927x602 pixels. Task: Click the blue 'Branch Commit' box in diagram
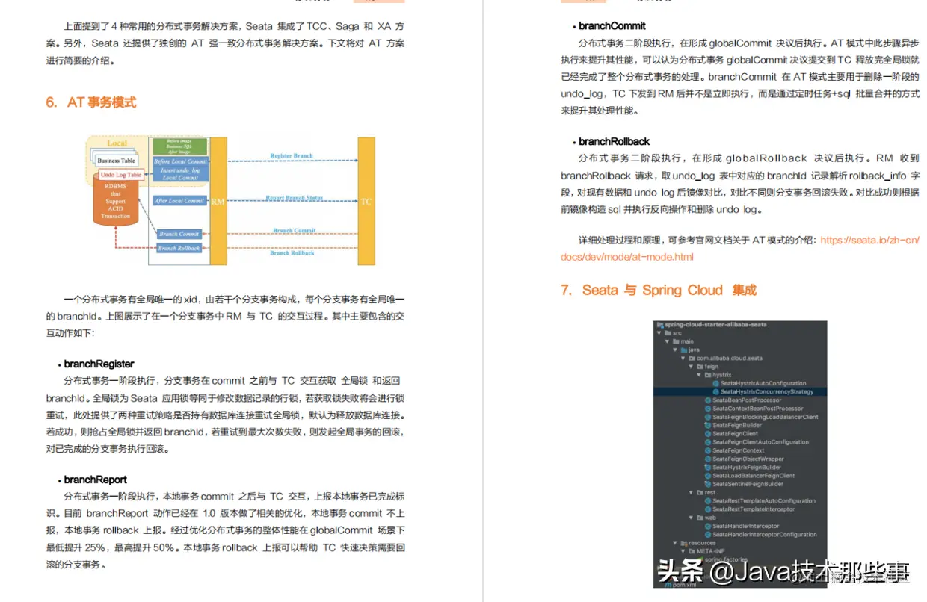(179, 234)
